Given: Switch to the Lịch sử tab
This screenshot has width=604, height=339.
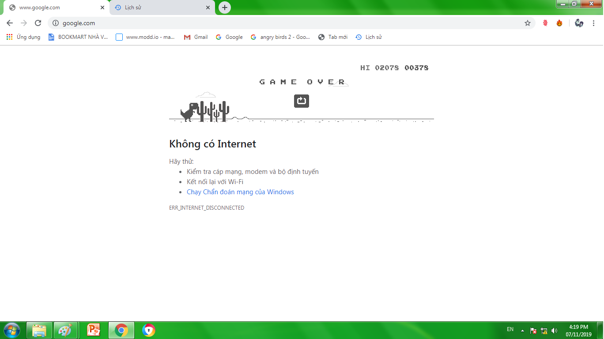Looking at the screenshot, I should (162, 8).
